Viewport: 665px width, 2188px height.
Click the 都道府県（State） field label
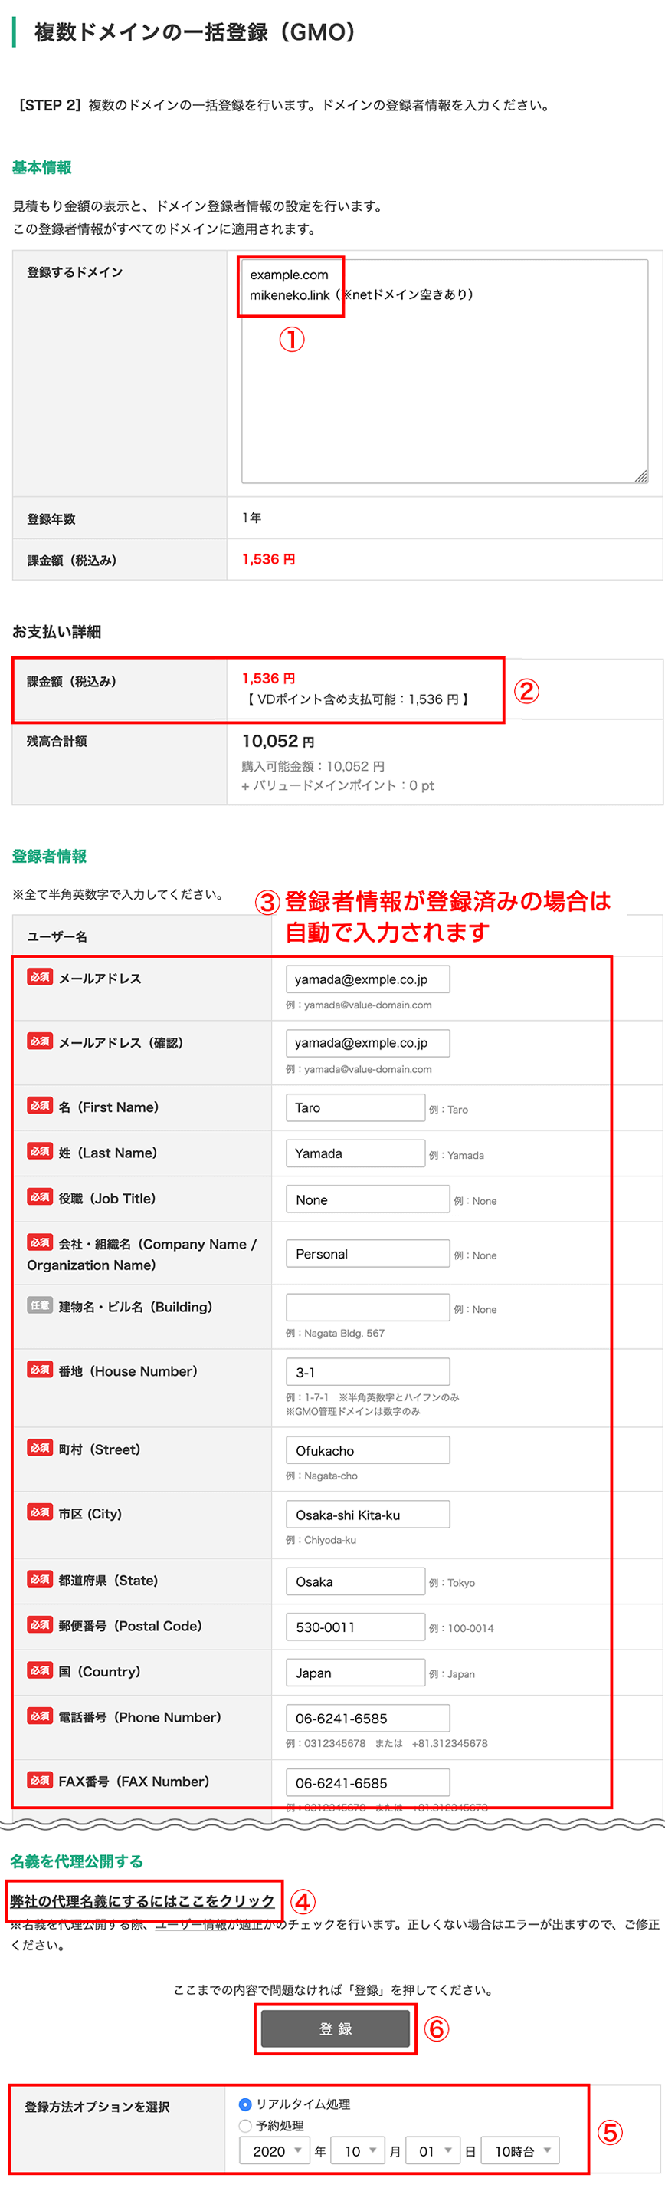(x=109, y=1580)
